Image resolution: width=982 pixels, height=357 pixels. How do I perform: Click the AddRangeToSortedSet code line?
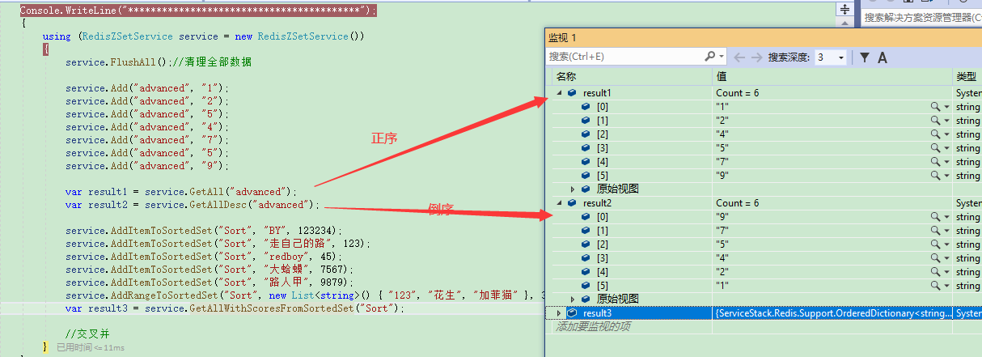click(306, 295)
